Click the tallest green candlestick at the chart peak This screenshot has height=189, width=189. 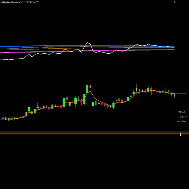(87, 89)
